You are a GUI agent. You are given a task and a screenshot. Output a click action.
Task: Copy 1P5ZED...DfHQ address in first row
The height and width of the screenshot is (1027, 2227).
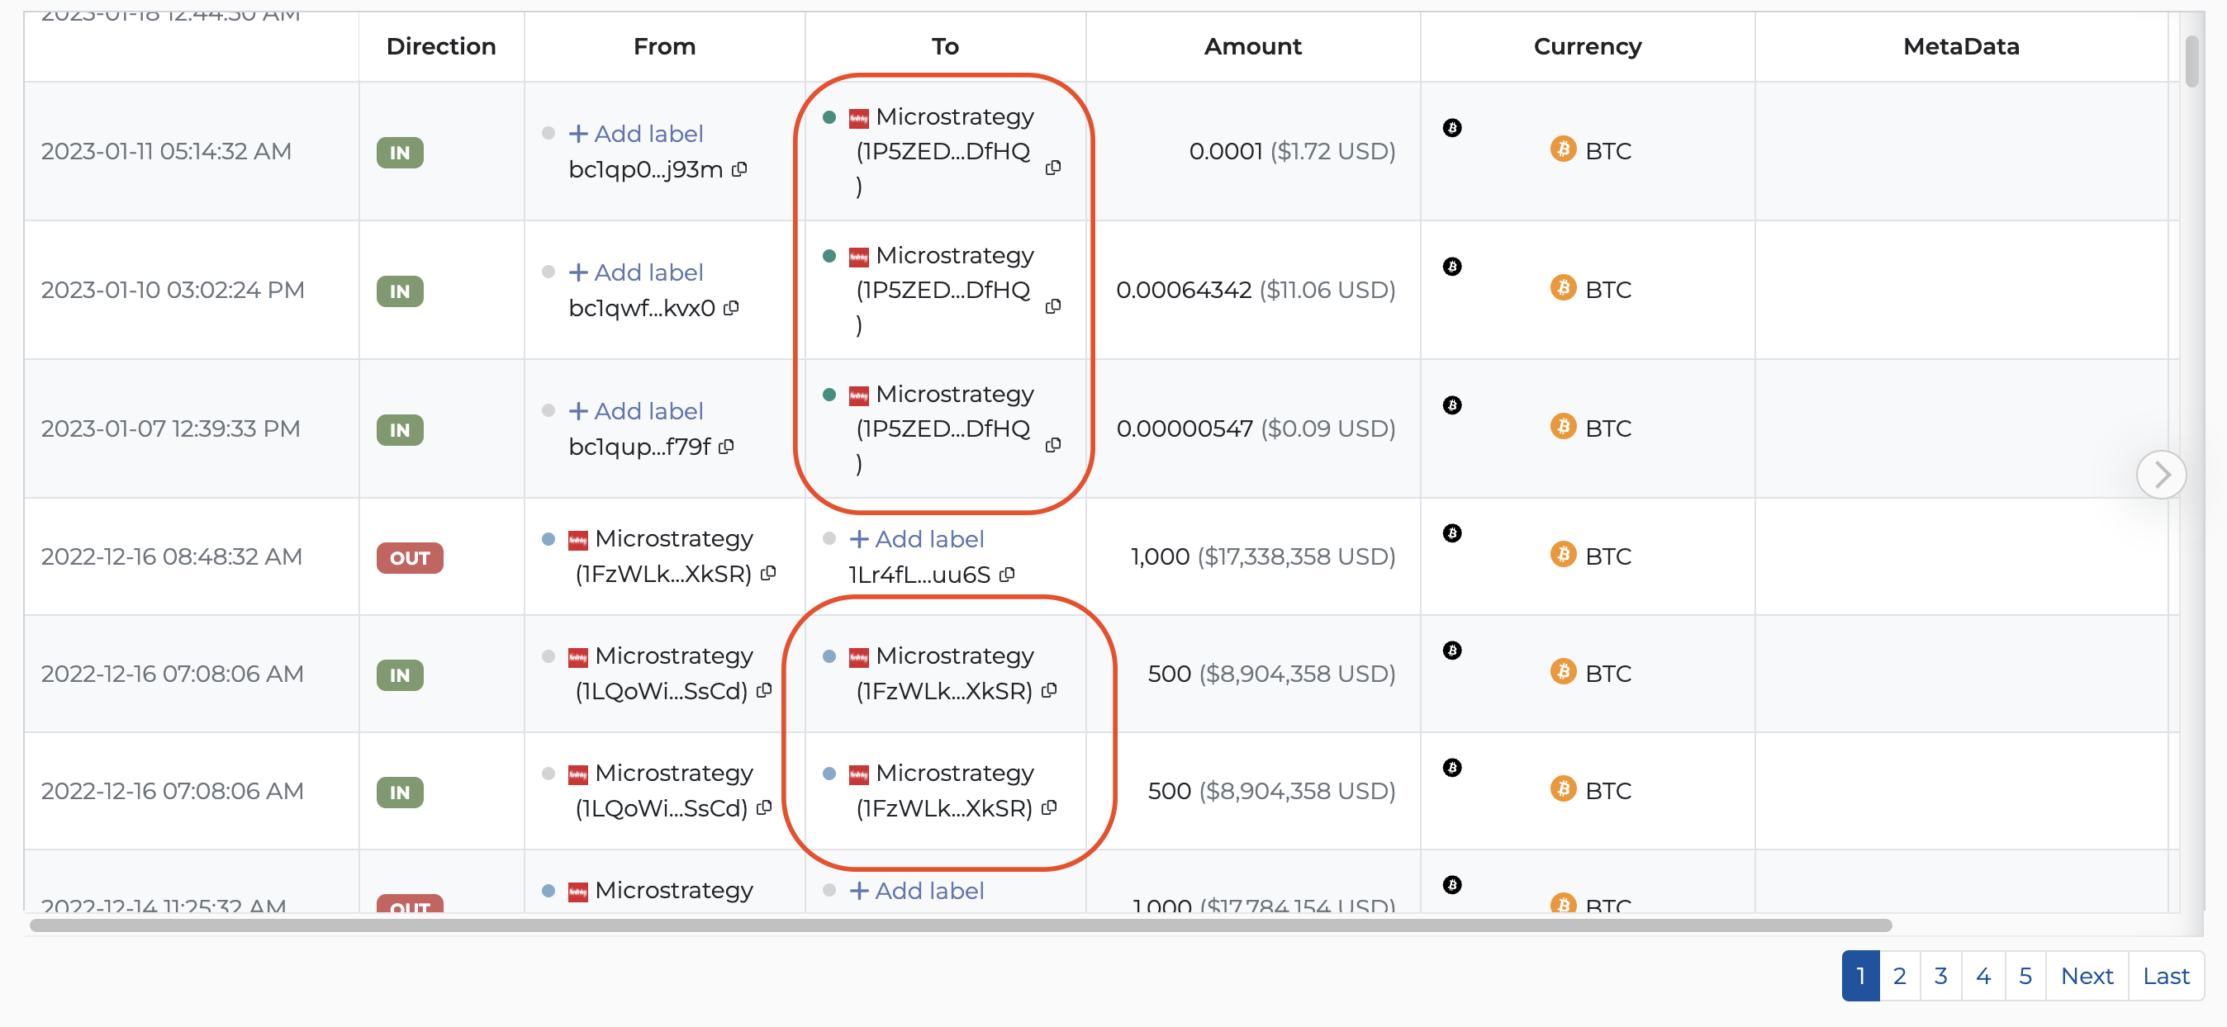(x=1053, y=168)
